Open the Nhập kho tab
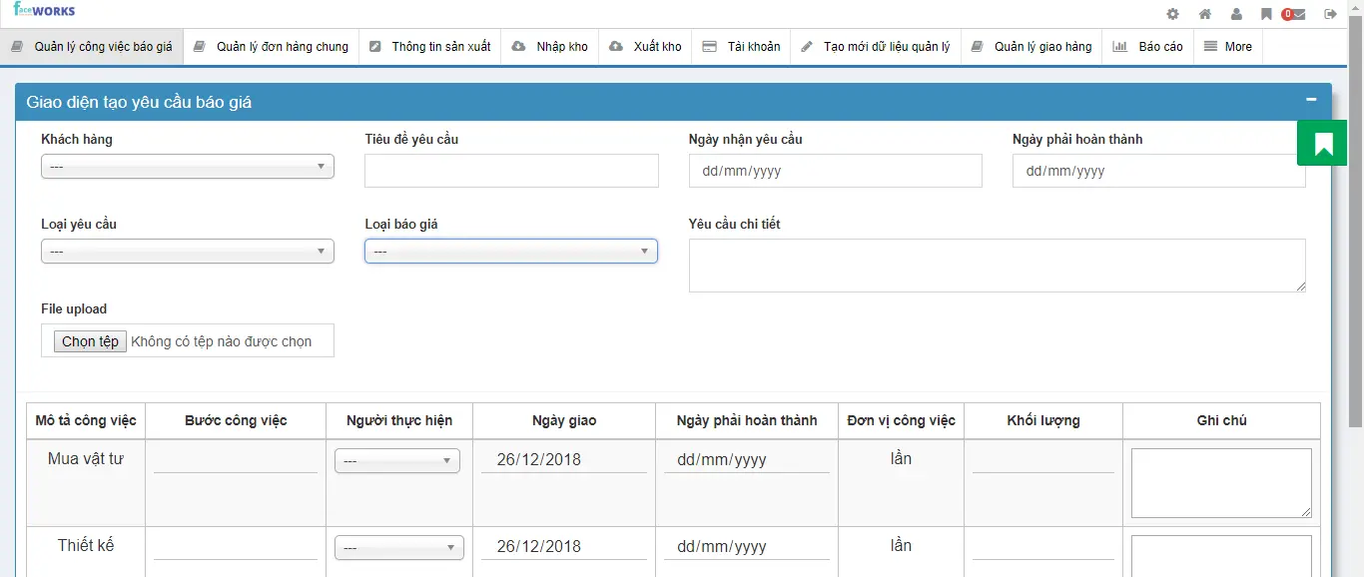The image size is (1364, 577). click(x=550, y=47)
